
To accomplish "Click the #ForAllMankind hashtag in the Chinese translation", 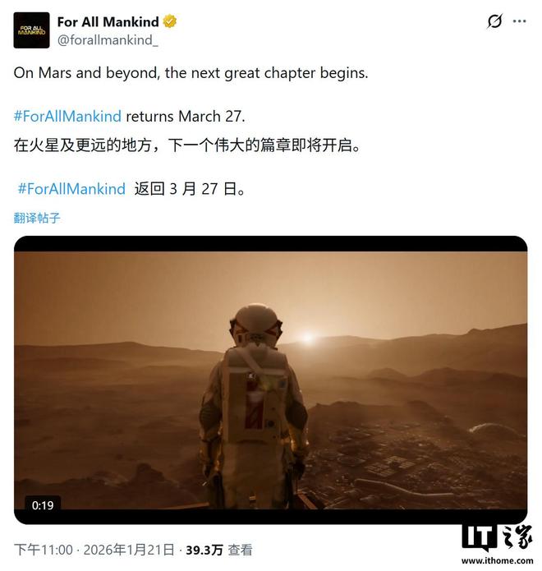I will pos(71,189).
